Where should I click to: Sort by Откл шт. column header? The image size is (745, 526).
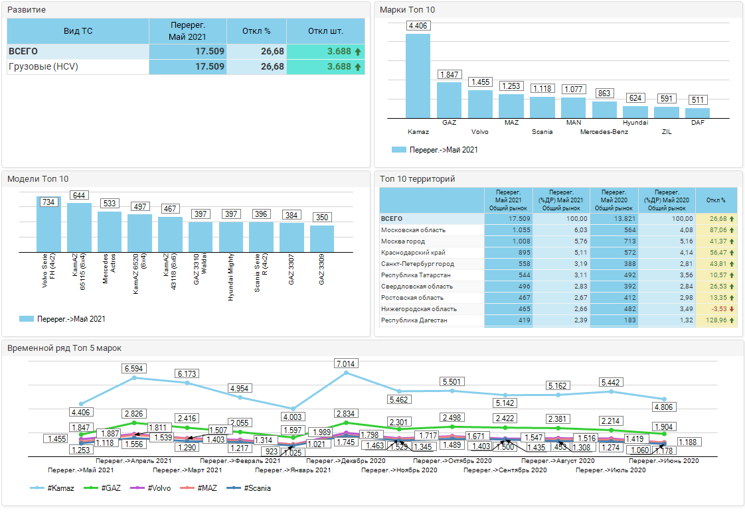325,31
